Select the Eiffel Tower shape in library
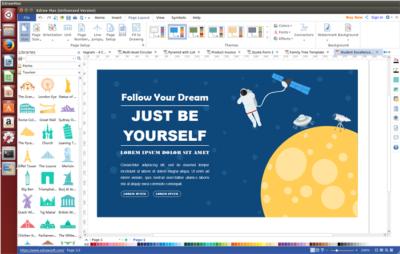 (27, 156)
